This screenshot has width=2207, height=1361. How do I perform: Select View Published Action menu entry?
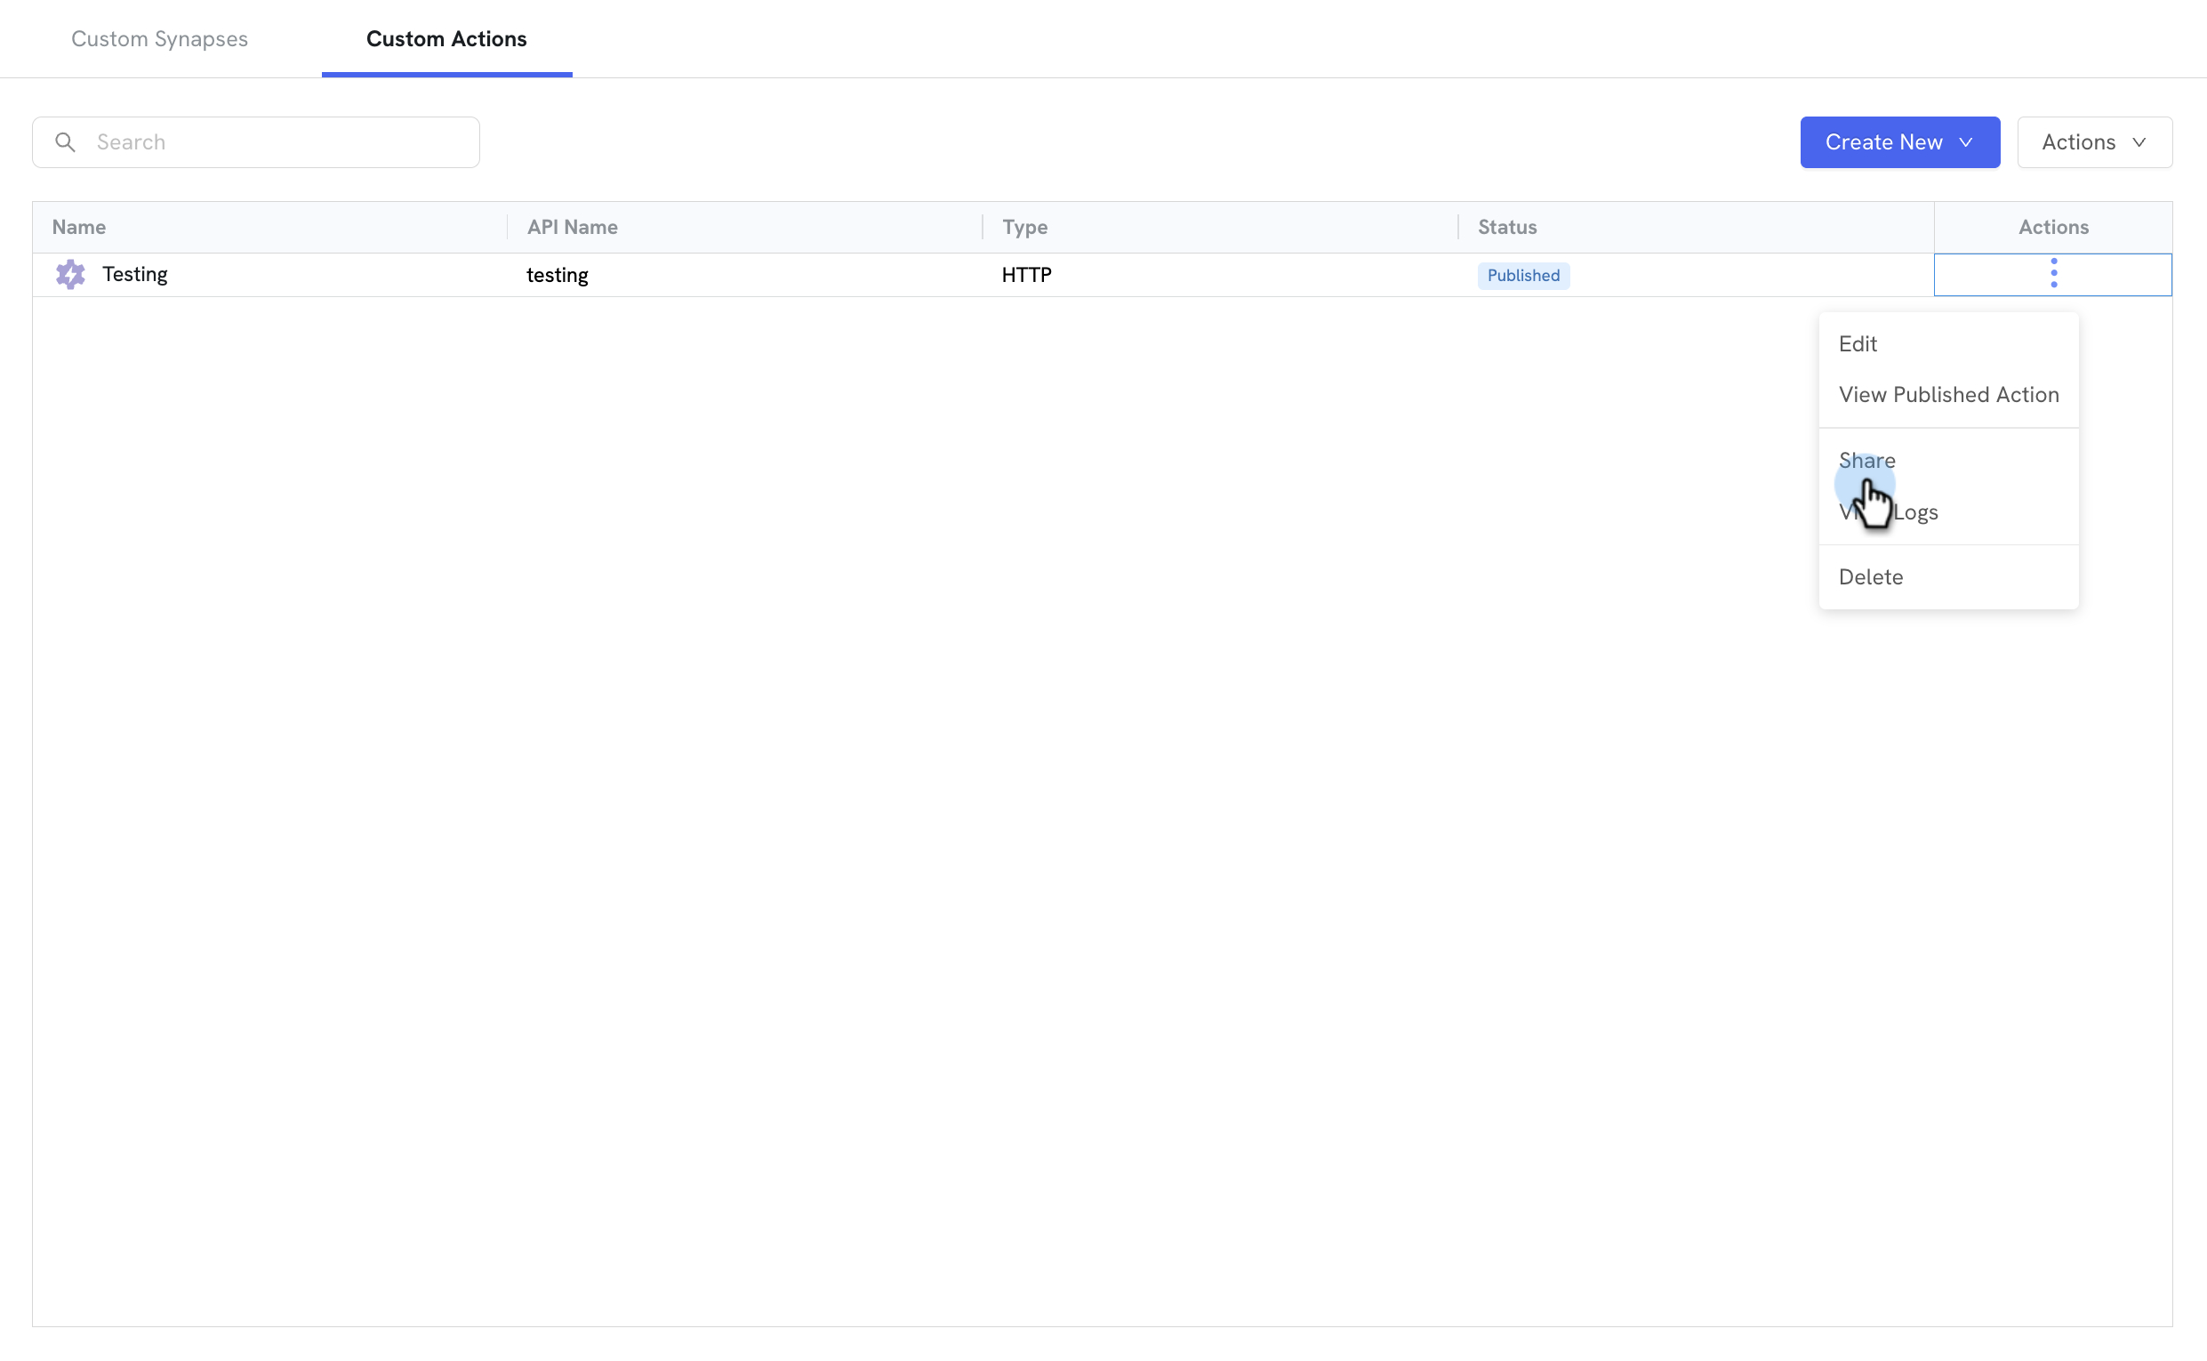(1948, 394)
